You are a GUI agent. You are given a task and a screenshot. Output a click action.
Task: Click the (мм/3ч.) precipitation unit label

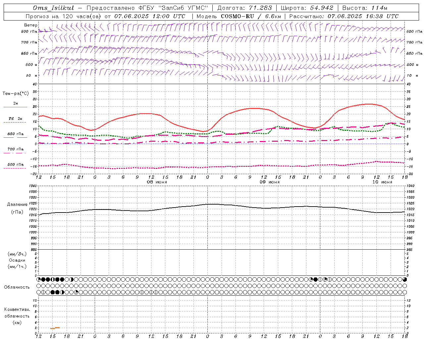click(17, 254)
